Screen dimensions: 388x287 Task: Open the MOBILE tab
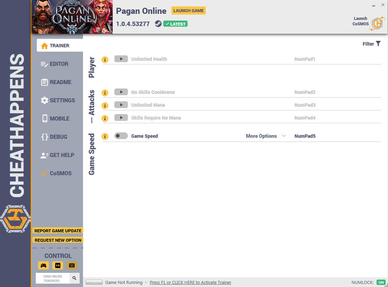pyautogui.click(x=55, y=118)
